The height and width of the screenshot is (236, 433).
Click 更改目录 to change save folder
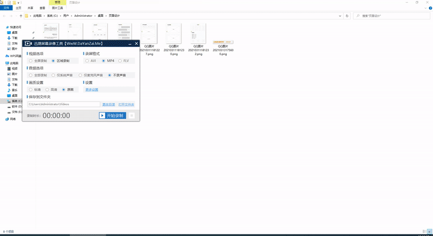[x=109, y=105]
